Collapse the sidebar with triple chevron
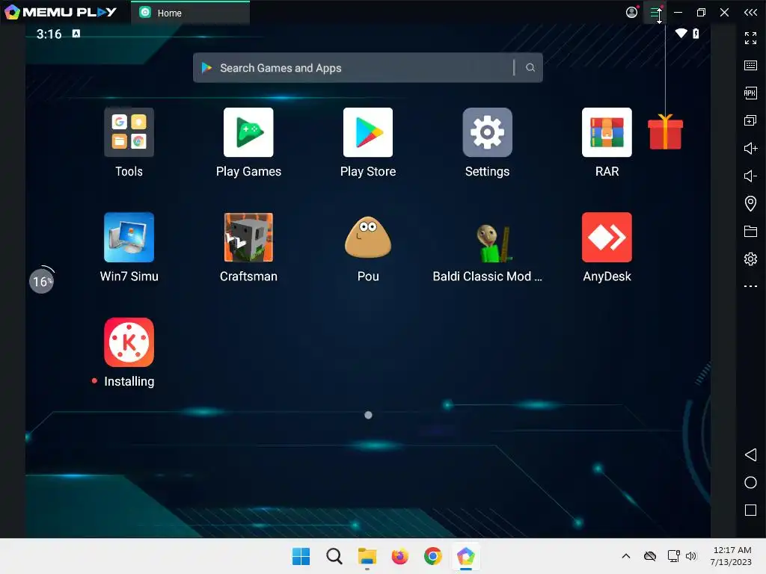 pos(750,12)
